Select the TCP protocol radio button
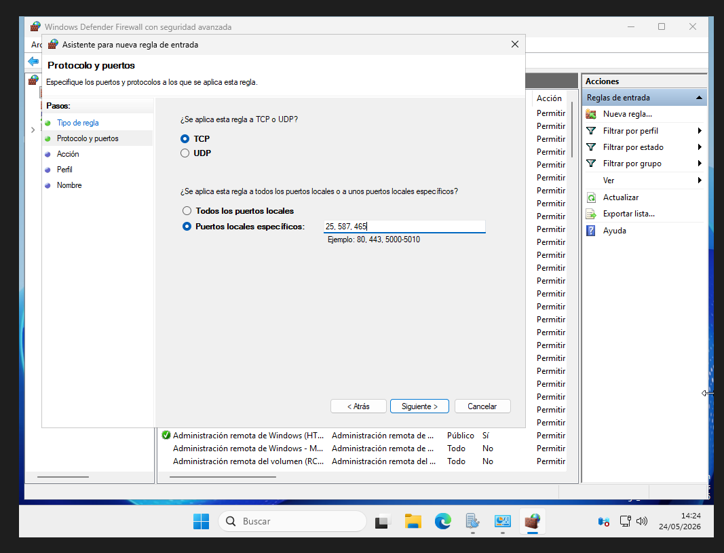 click(185, 139)
